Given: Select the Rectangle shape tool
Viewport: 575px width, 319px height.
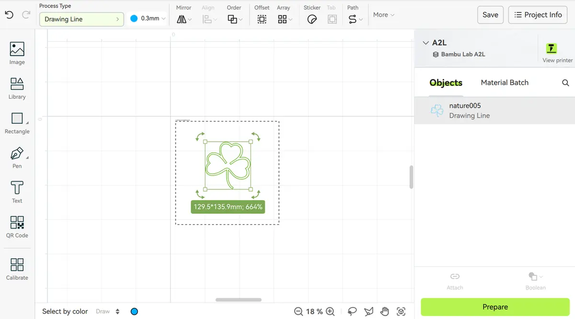Looking at the screenshot, I should pyautogui.click(x=17, y=123).
